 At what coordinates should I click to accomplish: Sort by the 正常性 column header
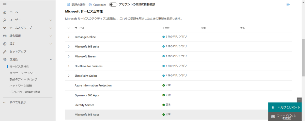[x=166, y=28]
